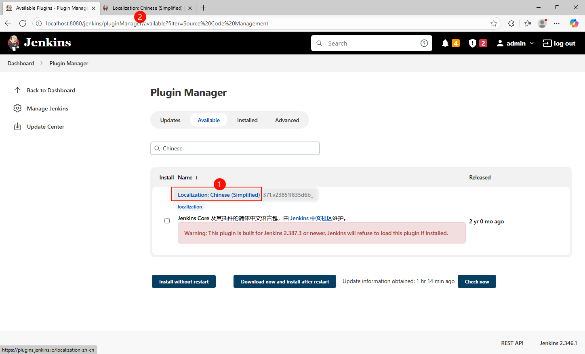Image resolution: width=585 pixels, height=354 pixels.
Task: Click Manage Jenkins sidebar link
Action: [47, 108]
